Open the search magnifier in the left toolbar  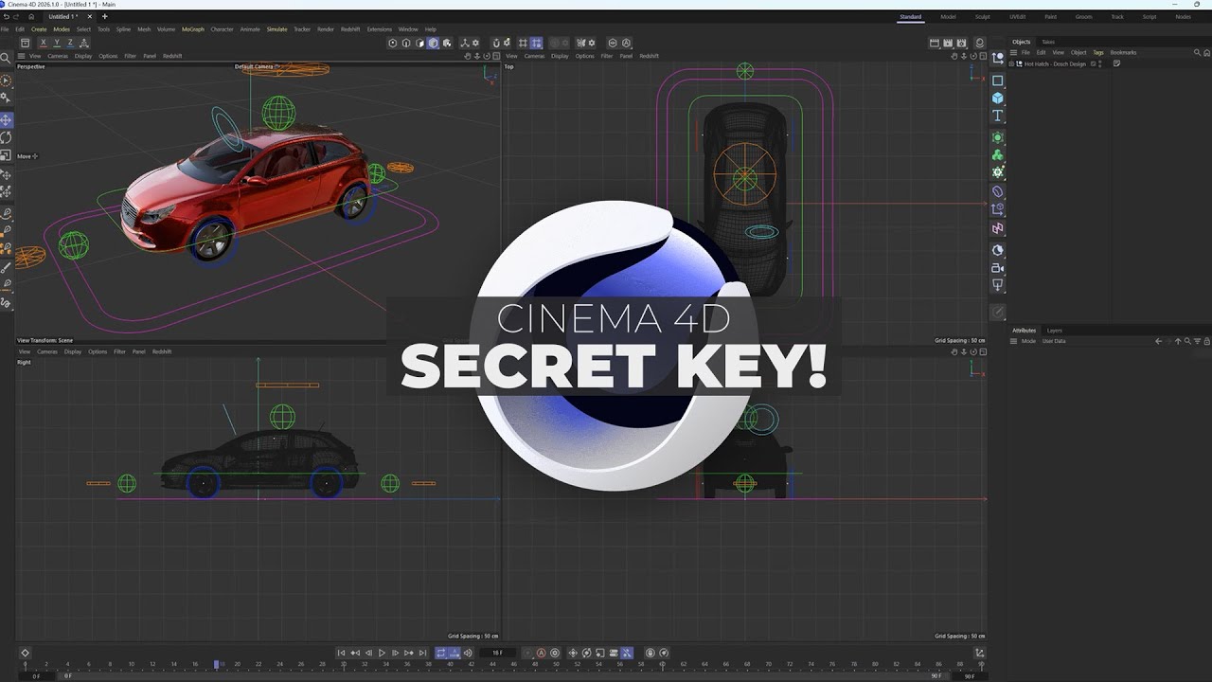pyautogui.click(x=6, y=59)
